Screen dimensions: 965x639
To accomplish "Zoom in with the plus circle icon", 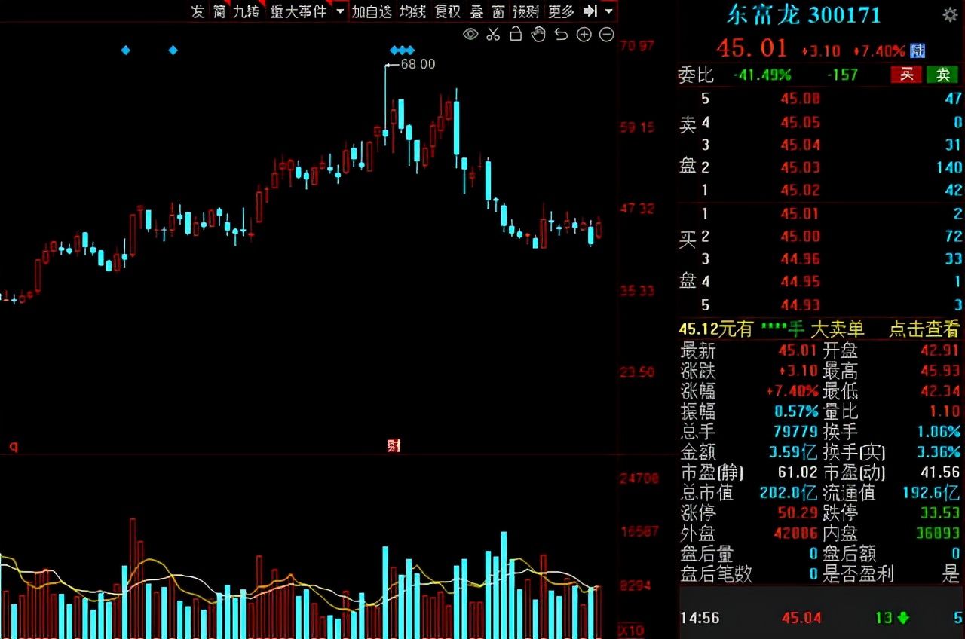I will pyautogui.click(x=584, y=34).
